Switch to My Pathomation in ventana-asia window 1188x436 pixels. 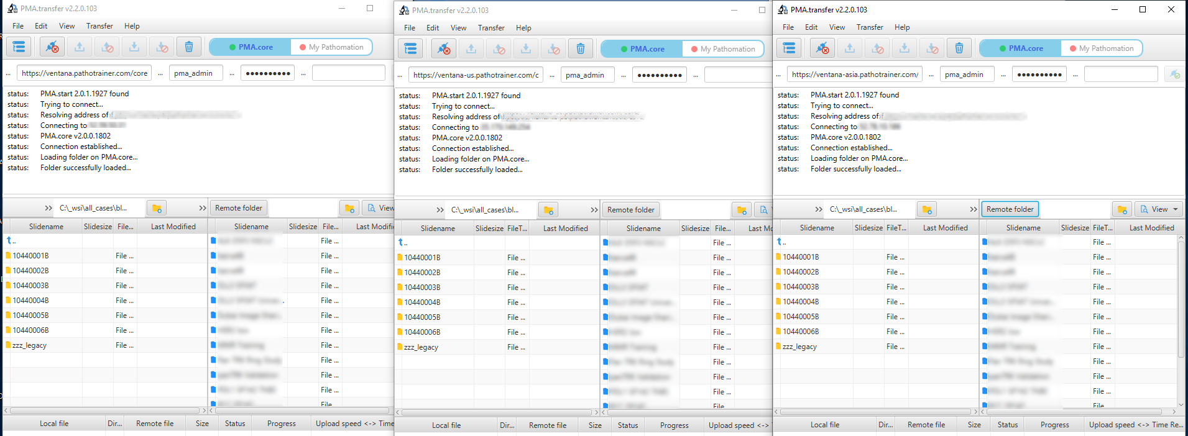pos(1101,48)
